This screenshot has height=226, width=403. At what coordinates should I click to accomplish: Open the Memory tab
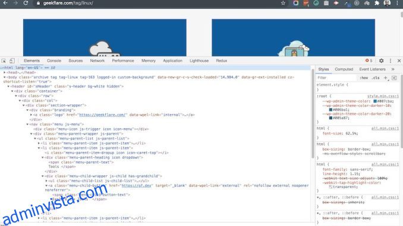[148, 61]
